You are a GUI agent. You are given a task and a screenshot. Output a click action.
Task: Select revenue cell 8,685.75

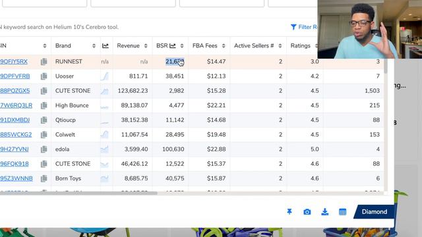point(136,178)
